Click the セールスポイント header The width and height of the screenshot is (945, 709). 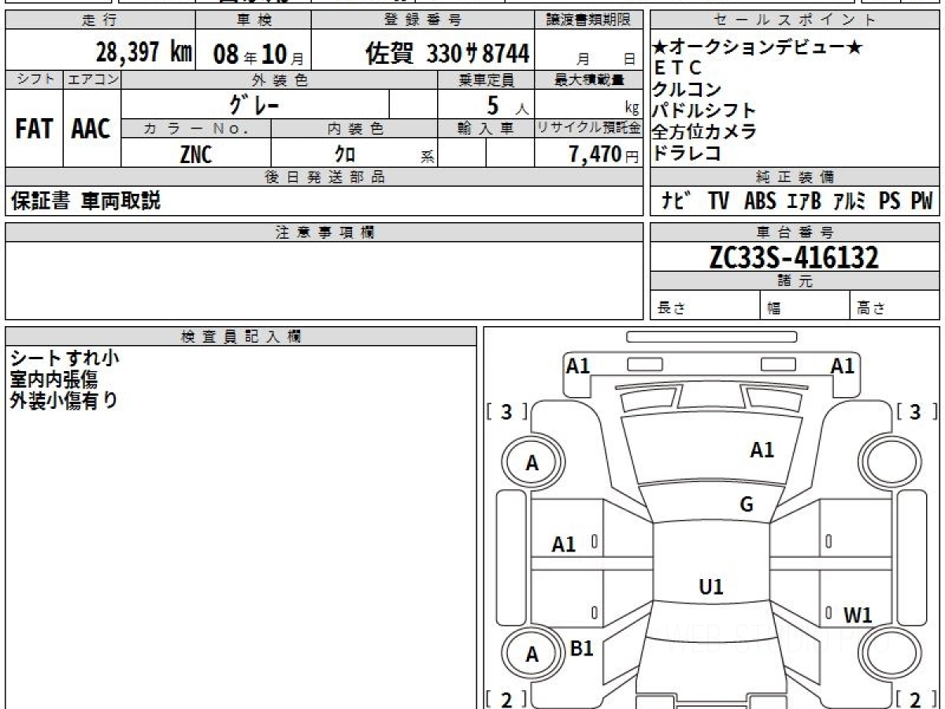pos(795,20)
